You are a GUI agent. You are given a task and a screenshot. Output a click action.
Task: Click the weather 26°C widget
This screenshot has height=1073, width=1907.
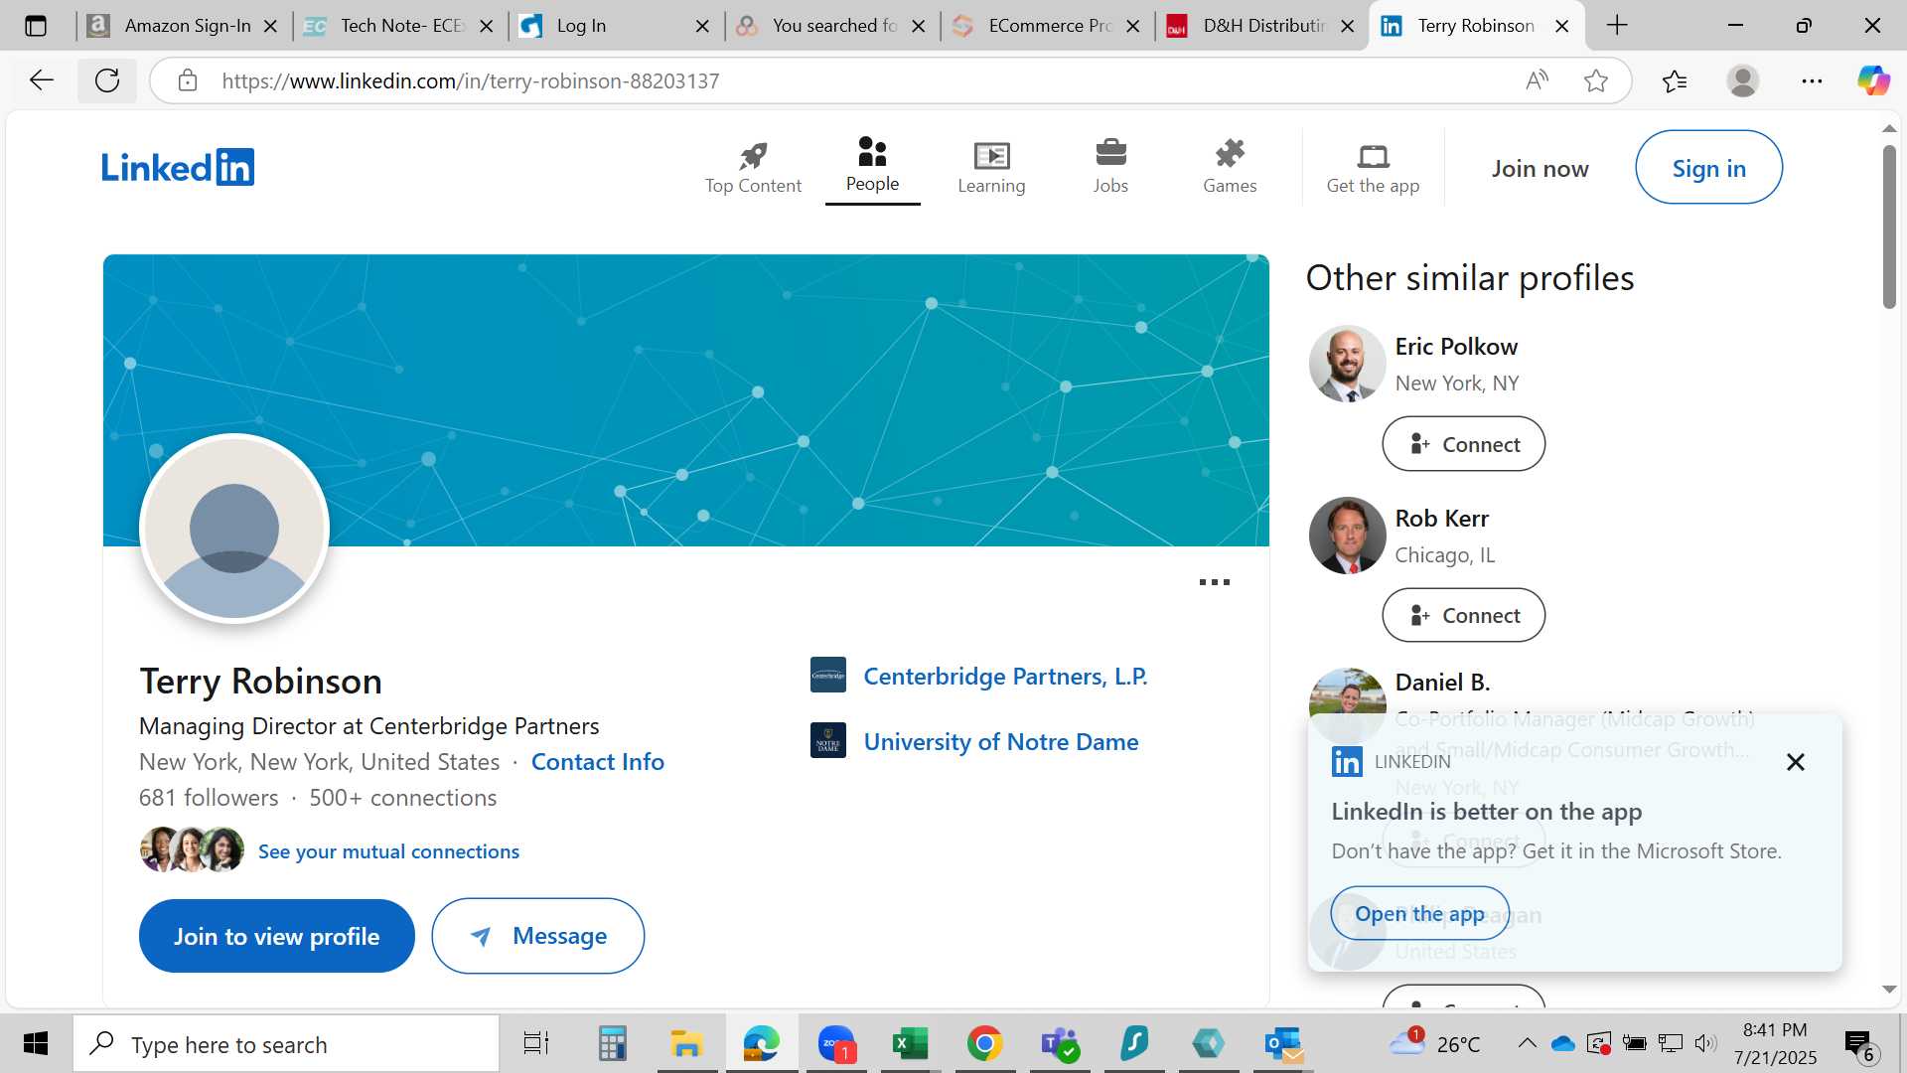click(1435, 1043)
